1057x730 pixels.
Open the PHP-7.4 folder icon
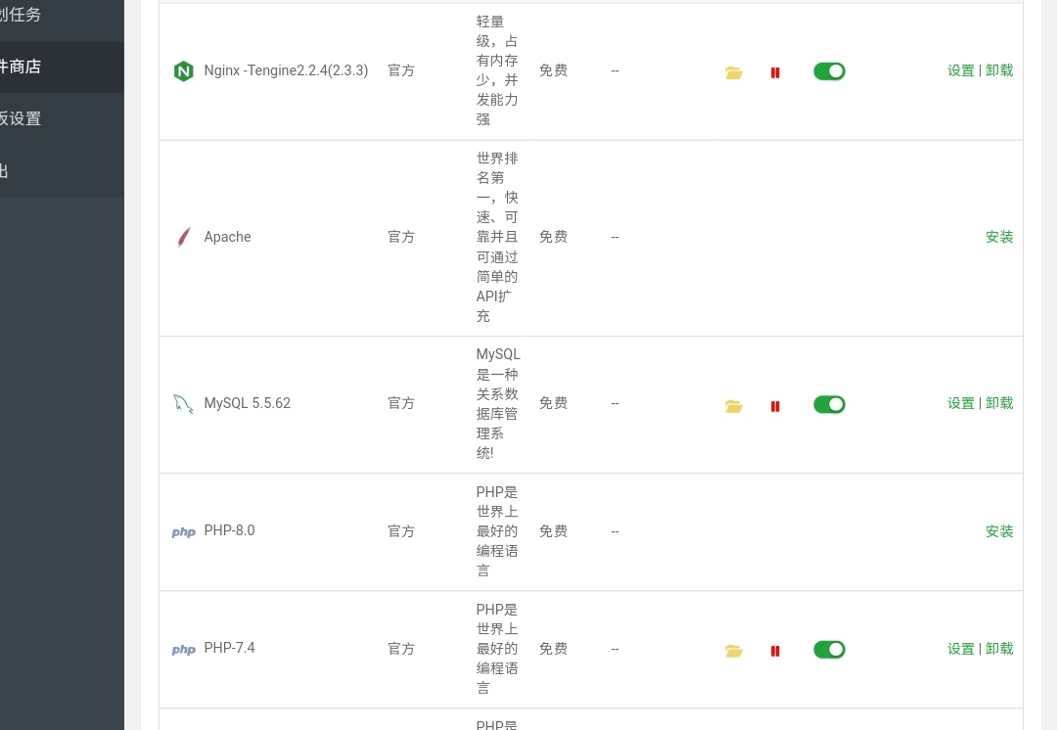734,651
